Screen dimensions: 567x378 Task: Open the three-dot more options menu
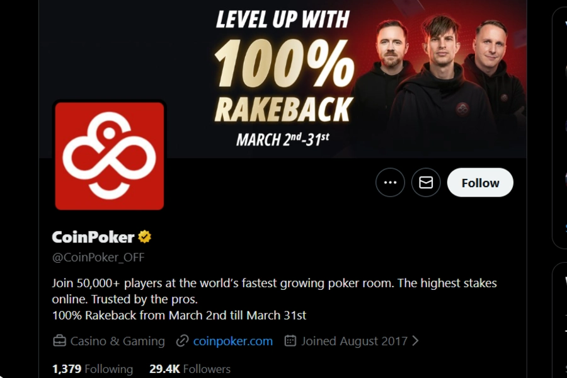390,182
